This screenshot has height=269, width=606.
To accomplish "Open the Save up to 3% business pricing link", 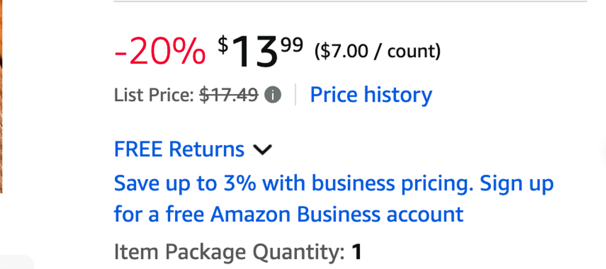I will pyautogui.click(x=294, y=183).
